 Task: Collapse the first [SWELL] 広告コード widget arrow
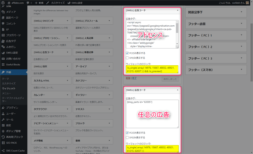click(177, 10)
